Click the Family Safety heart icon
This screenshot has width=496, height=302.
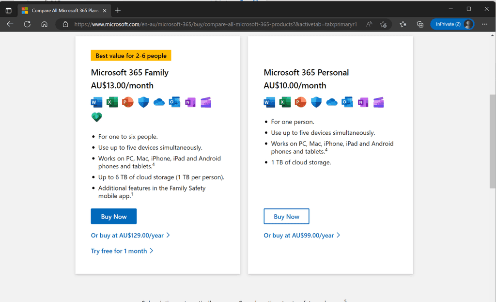96,117
